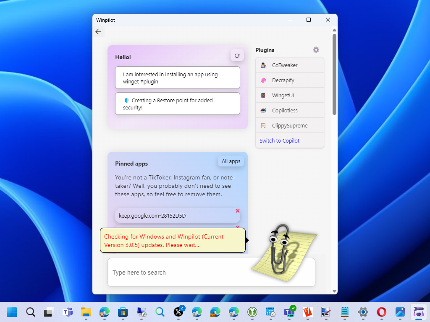Refresh the Hello suggestions card
This screenshot has width=430, height=322.
(x=237, y=56)
